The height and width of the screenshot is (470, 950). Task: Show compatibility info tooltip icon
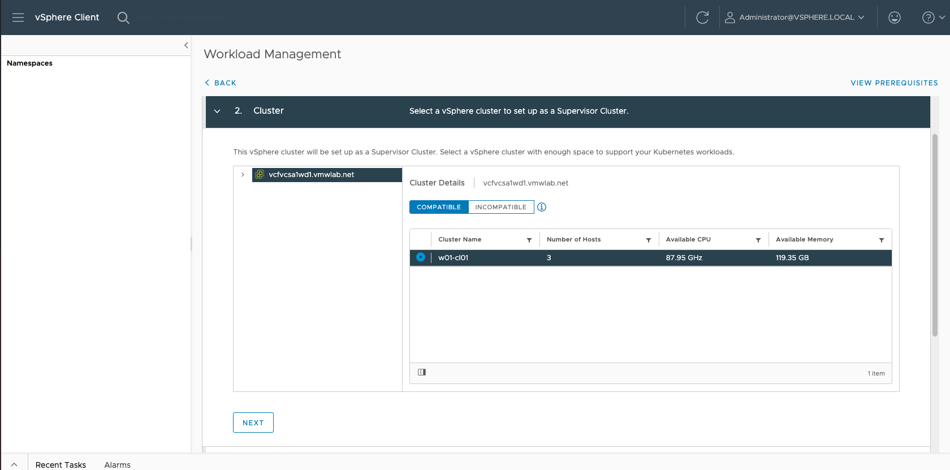542,207
